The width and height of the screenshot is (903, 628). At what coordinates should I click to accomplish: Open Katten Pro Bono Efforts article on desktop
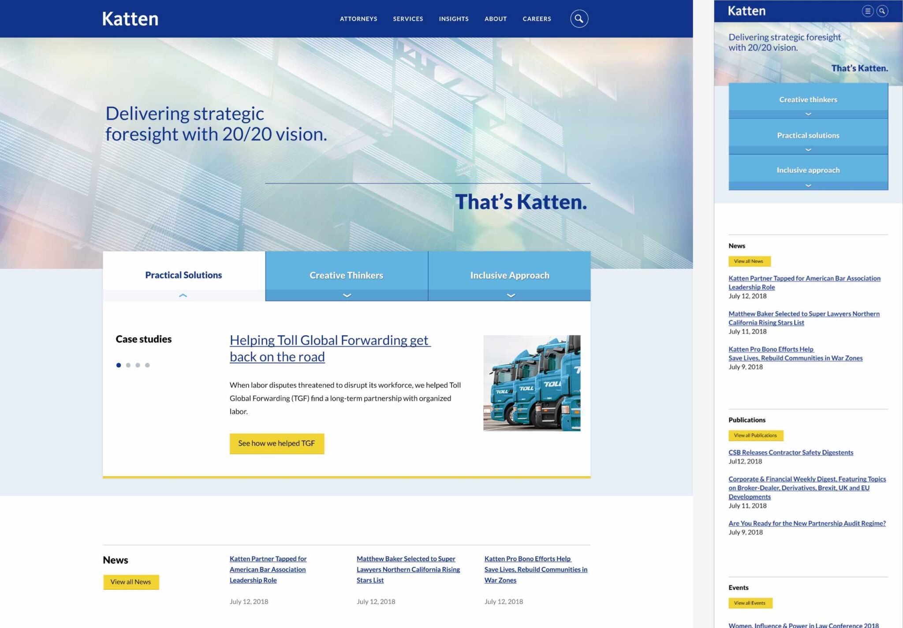pos(536,569)
